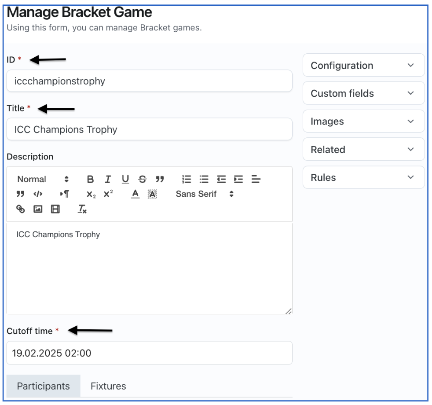Image resolution: width=432 pixels, height=405 pixels.
Task: Expand the Rules panel
Action: (x=363, y=177)
